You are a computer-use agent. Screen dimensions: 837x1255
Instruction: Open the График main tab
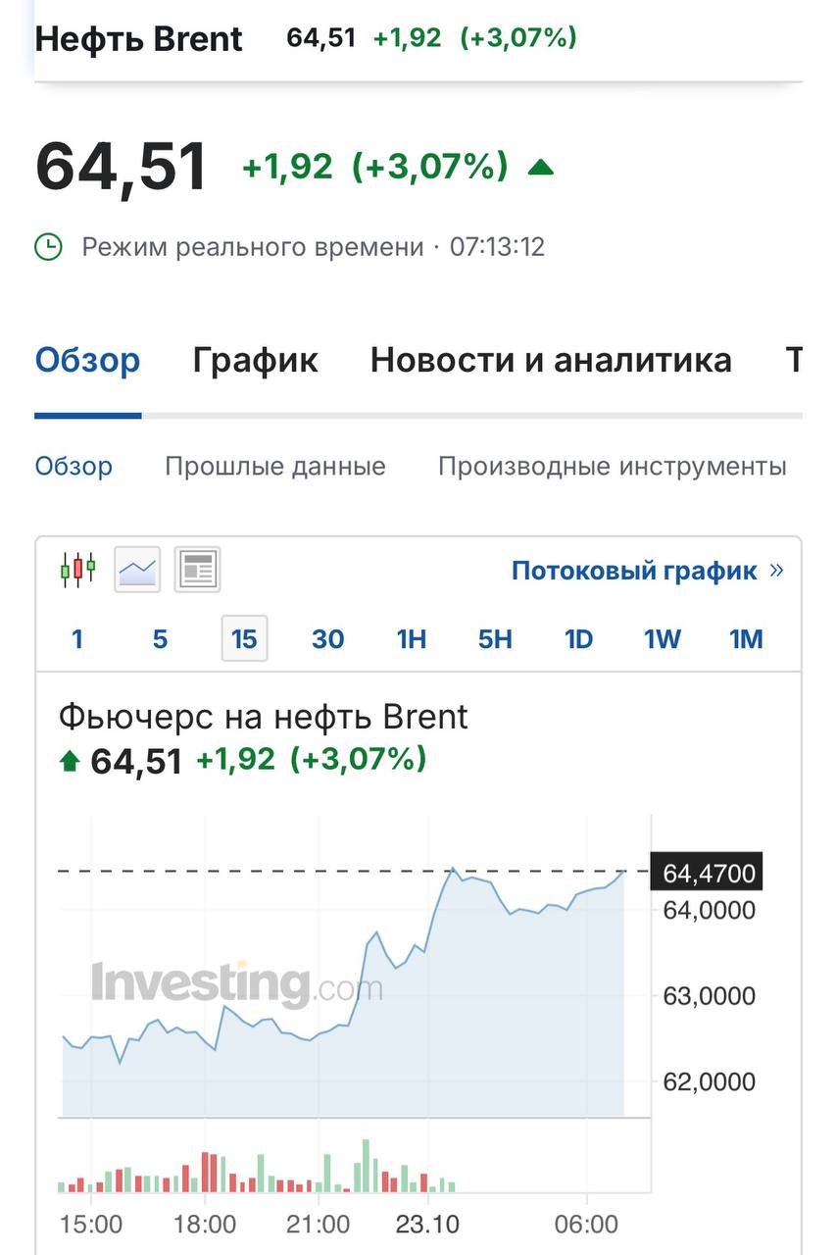(255, 360)
